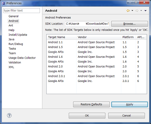Open the forward history dropdown arrow
The height and width of the screenshot is (124, 151).
pyautogui.click(x=141, y=11)
